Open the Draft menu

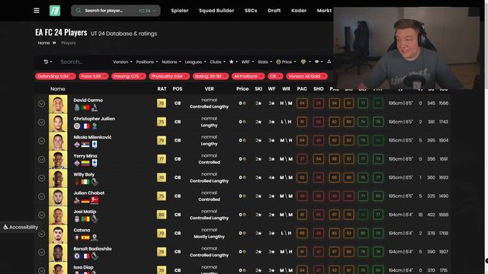[274, 11]
